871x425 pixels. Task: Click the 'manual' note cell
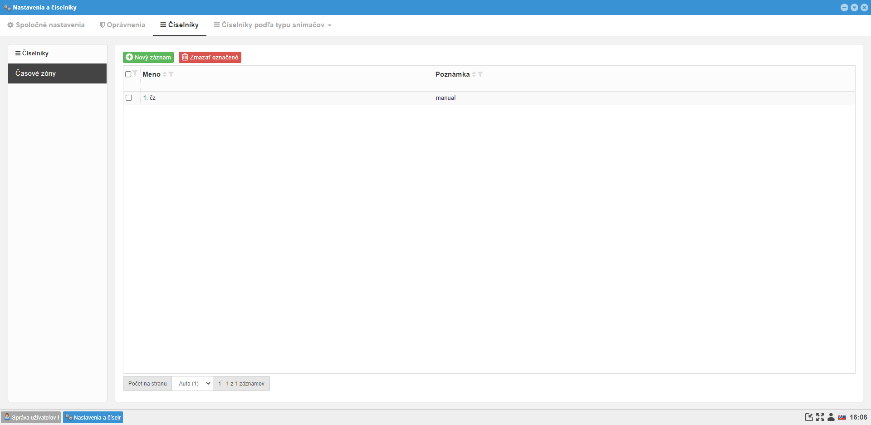644,98
